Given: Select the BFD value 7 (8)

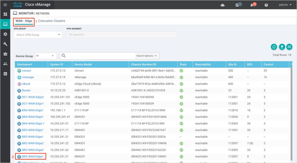Looking at the screenshot, I should click(250, 143).
